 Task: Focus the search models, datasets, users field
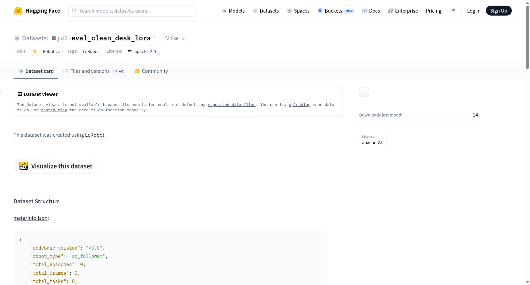(x=132, y=11)
